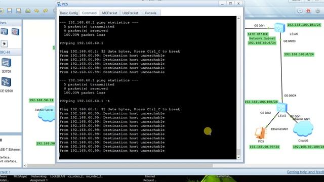This screenshot has height=182, width=324.
Task: Select the firewall device category icon
Action: coord(15,31)
